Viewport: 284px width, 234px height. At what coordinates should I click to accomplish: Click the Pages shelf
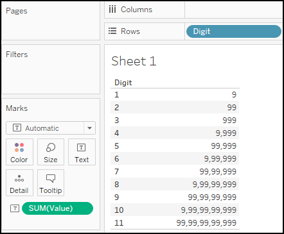51,21
